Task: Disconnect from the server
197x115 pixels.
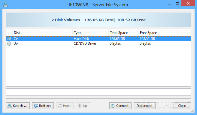Action: (x=145, y=106)
